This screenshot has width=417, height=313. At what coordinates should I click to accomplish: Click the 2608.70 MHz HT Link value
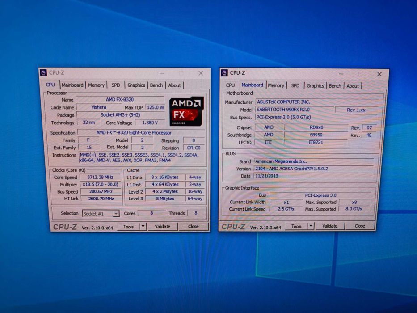(x=101, y=199)
